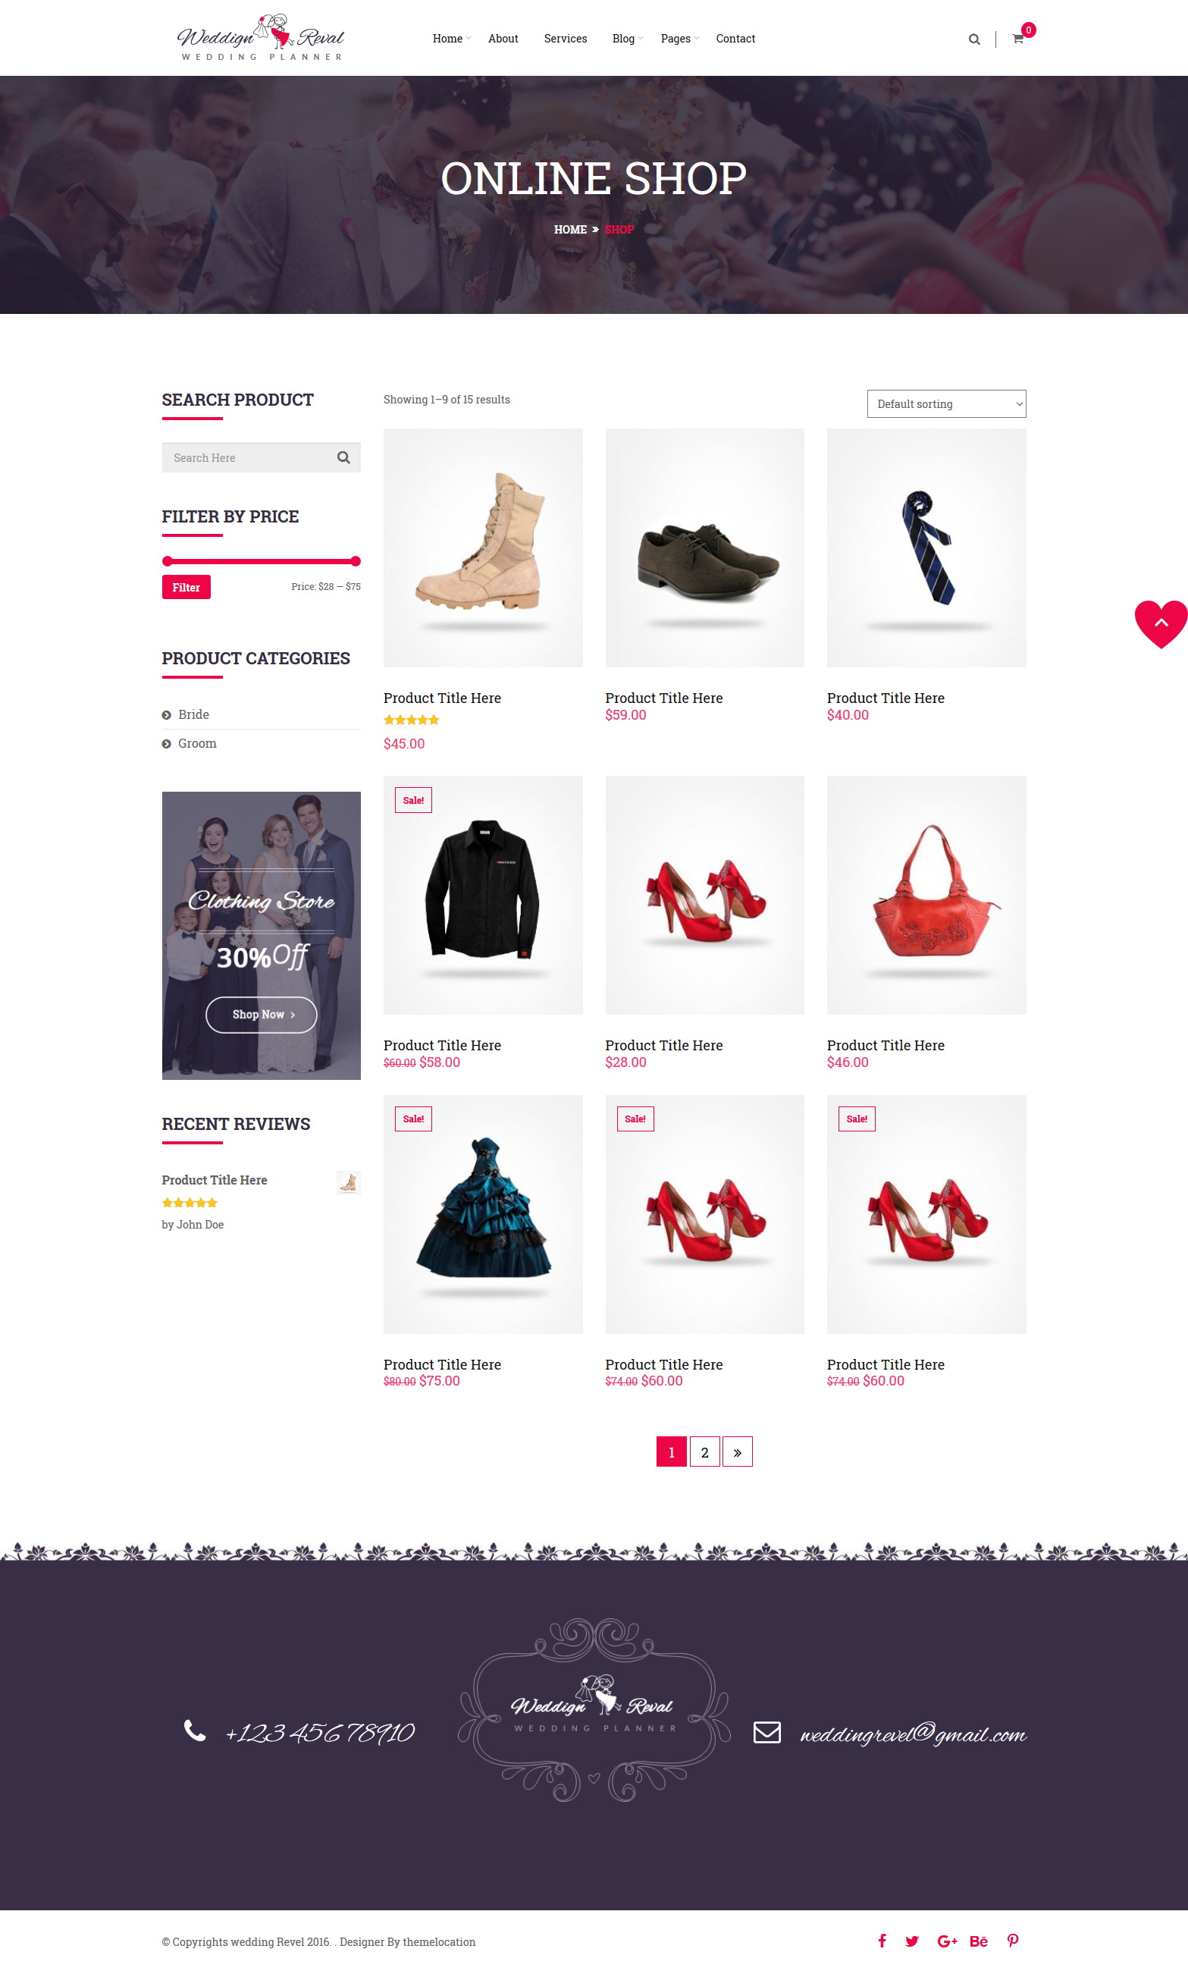Click Shop Now on Clothing Store banner
The width and height of the screenshot is (1188, 1974).
pos(261,1014)
